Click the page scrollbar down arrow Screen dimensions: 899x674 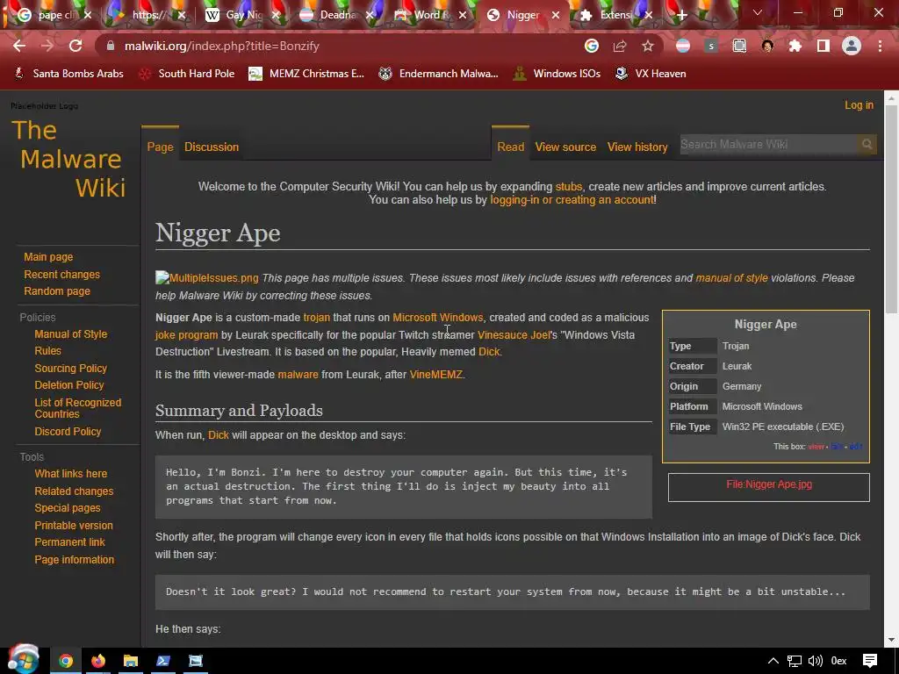click(x=892, y=640)
